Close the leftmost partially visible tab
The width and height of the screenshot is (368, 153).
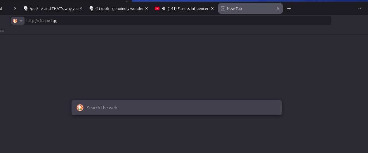(x=15, y=8)
